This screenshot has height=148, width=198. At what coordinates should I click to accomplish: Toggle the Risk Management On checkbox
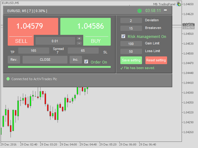click(123, 36)
